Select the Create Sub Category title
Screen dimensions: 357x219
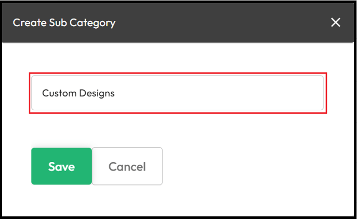tap(64, 23)
